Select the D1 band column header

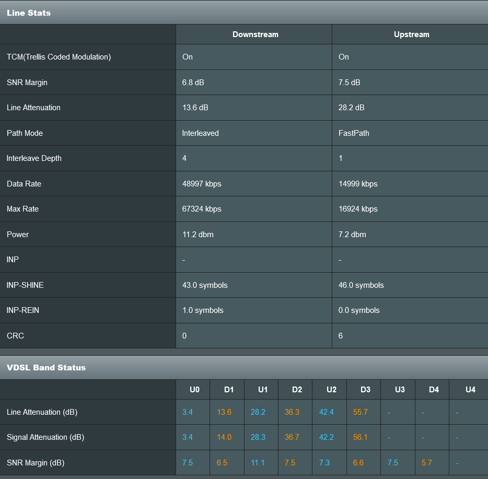pos(228,390)
